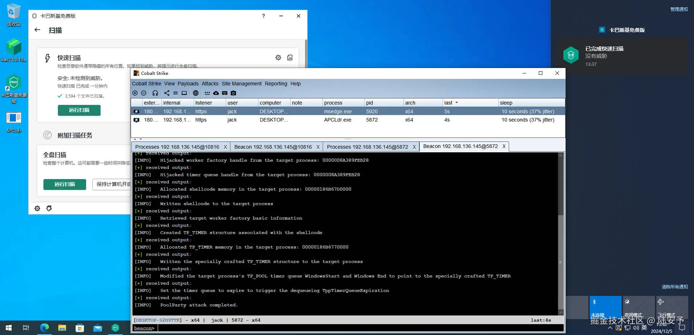Screen dimensions: 694x335
Task: Open the Kaspersky Free desktop shortcut
Action: pyautogui.click(x=14, y=89)
